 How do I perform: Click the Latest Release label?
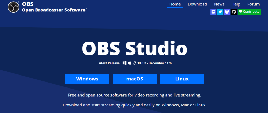click(x=108, y=63)
